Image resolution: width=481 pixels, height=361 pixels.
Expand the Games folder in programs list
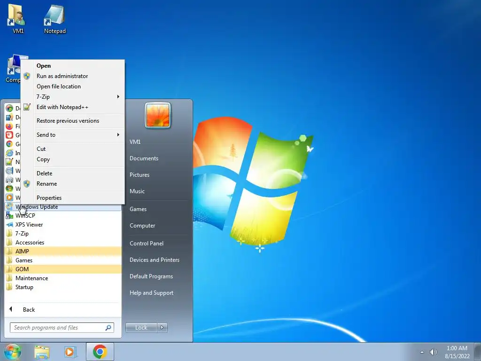(x=63, y=260)
